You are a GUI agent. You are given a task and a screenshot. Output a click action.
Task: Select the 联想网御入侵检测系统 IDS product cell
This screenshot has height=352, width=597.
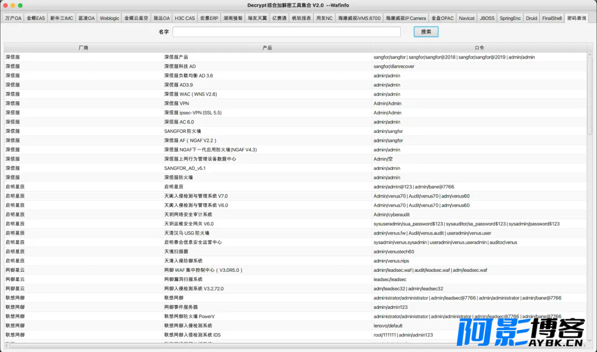pos(268,335)
